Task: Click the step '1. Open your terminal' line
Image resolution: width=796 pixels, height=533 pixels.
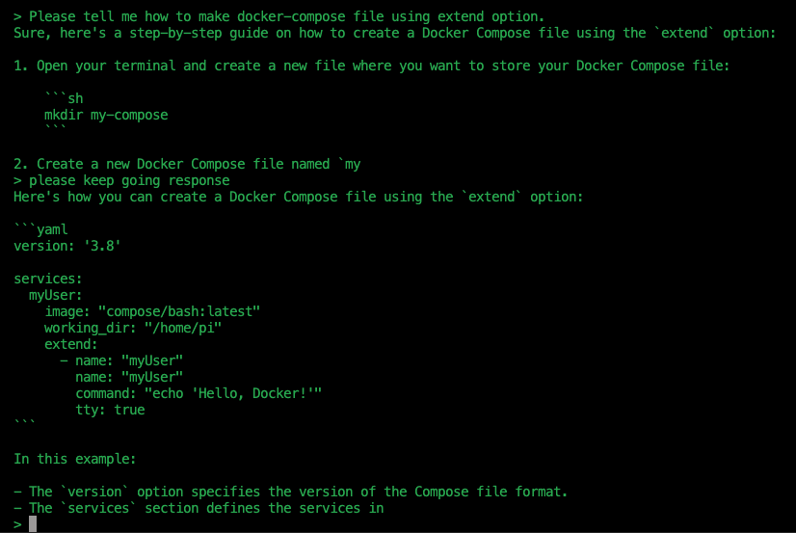Action: [x=372, y=66]
